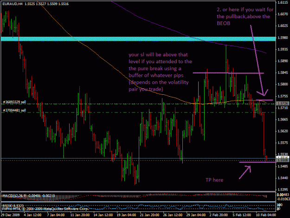Click the 1.5710 price axis label
Viewport: 290px width, 218px height.
[x=283, y=108]
